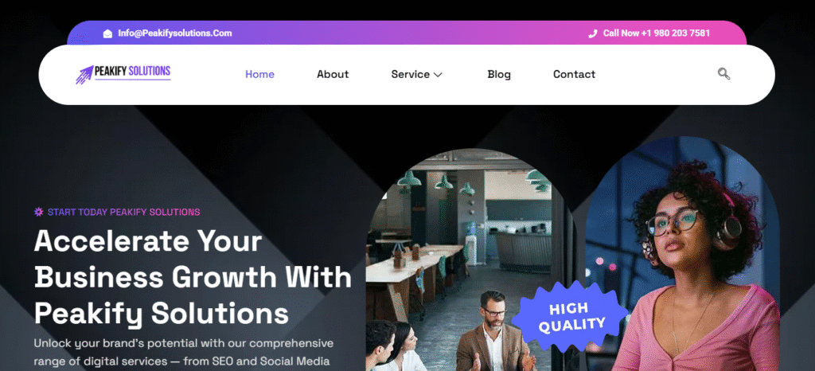Open the Blog menu item
The height and width of the screenshot is (371, 815).
[499, 74]
